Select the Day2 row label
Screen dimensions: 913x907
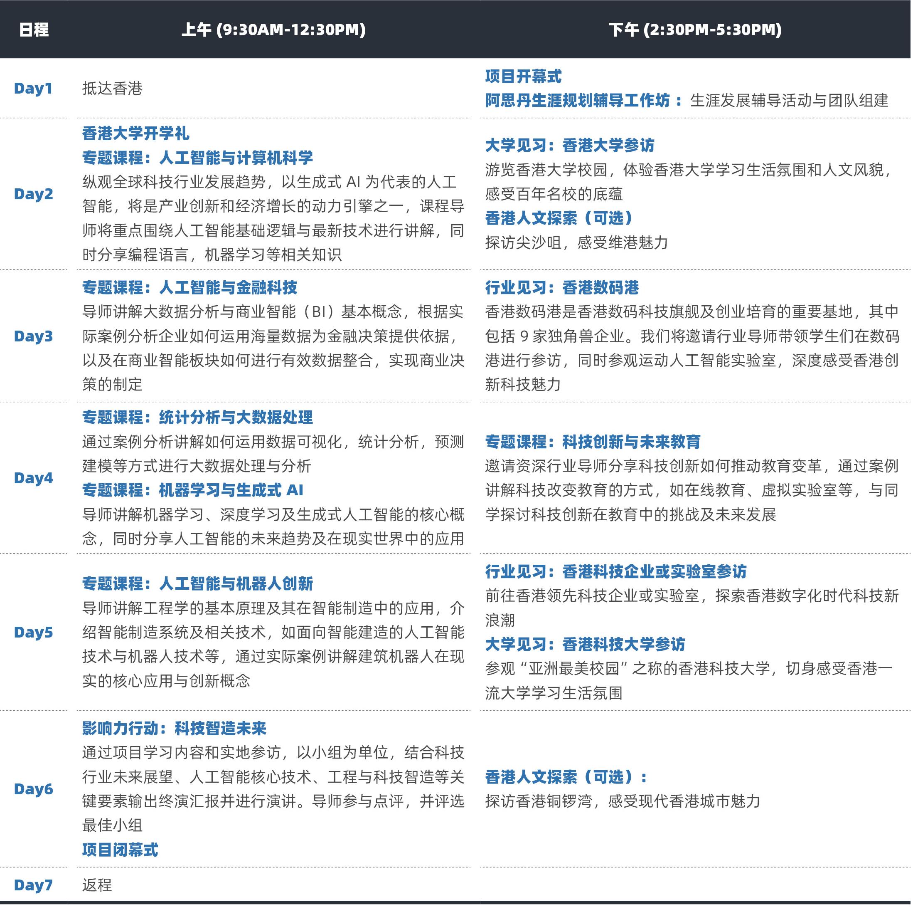(x=33, y=194)
